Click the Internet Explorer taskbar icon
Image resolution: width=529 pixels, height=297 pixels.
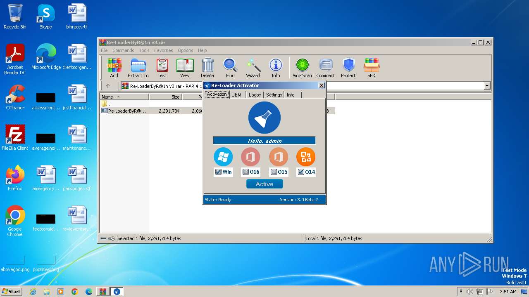pyautogui.click(x=33, y=292)
